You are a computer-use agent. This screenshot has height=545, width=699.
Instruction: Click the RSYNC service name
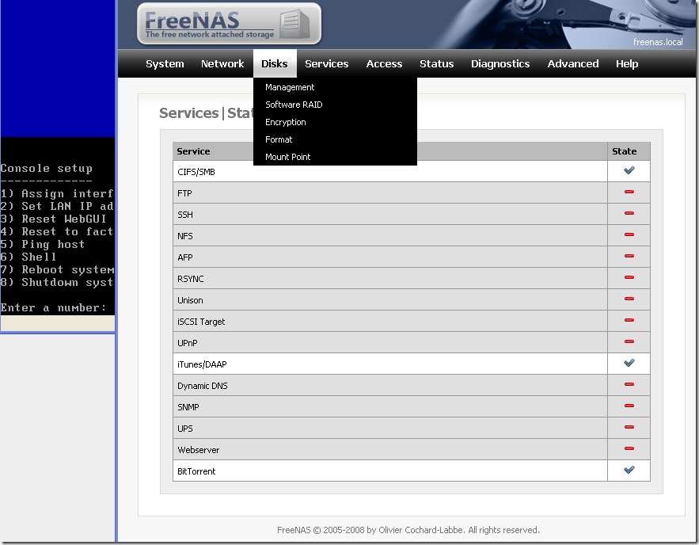190,279
